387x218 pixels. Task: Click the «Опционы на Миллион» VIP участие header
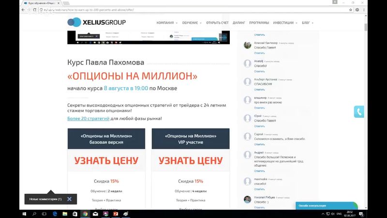pos(191,139)
